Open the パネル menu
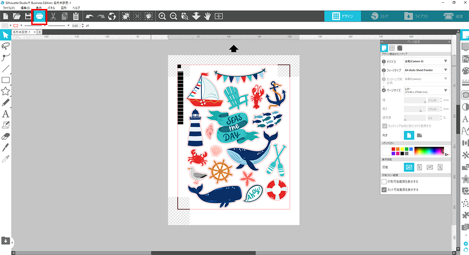Image resolution: width=469 pixels, height=255 pixels. pyautogui.click(x=51, y=8)
